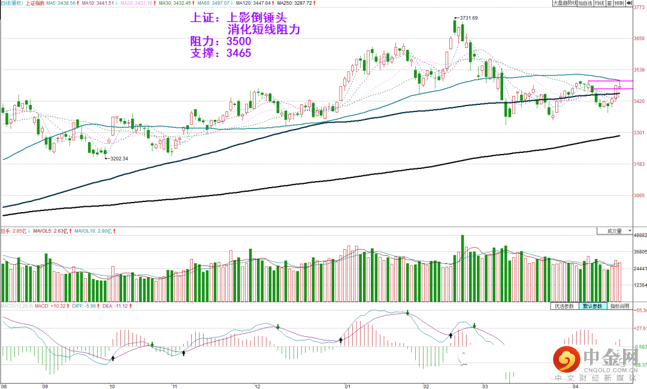Screen dimensions: 647x389
Task: Click the MACD: +10.32 value
Action: pos(50,306)
